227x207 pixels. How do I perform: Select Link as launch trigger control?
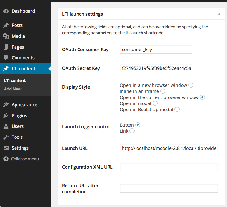(132, 131)
